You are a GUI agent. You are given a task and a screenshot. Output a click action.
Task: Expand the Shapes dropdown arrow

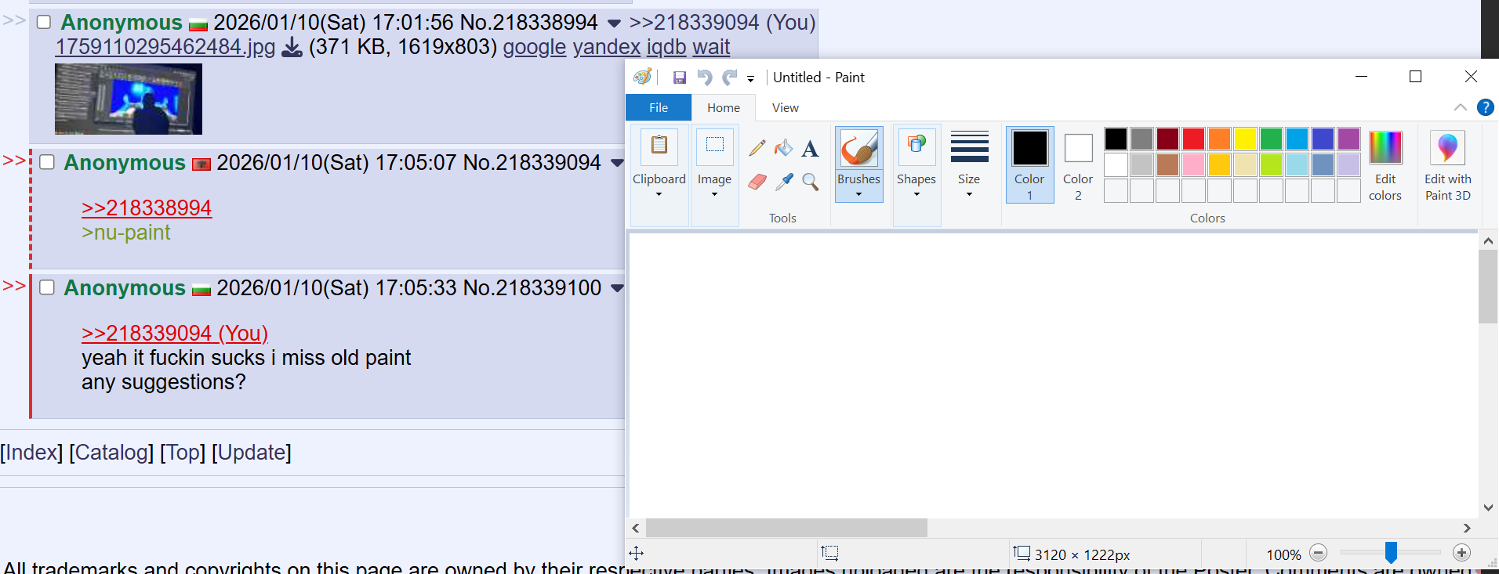pos(916,194)
